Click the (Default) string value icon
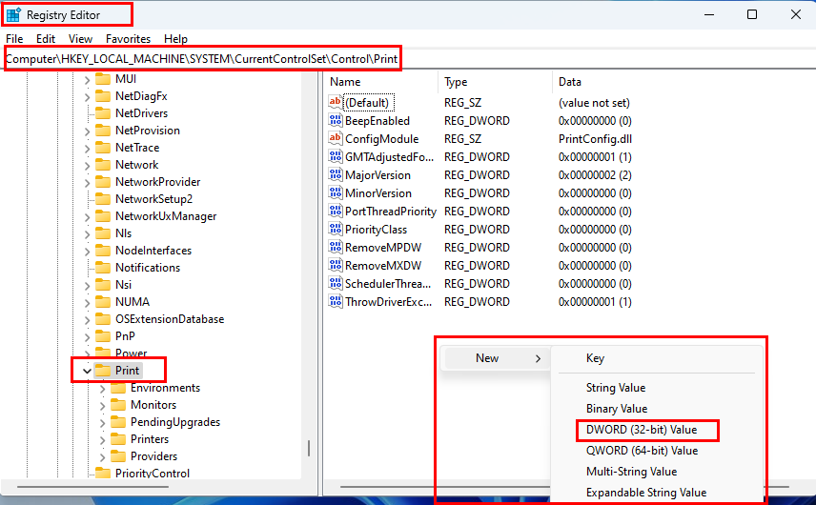 point(336,103)
